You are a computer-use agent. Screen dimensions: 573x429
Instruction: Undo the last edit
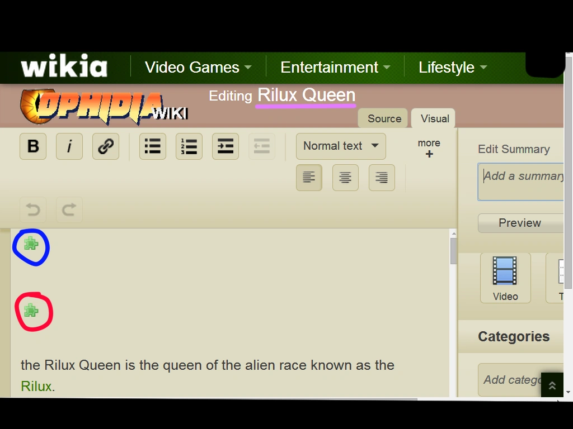32,209
